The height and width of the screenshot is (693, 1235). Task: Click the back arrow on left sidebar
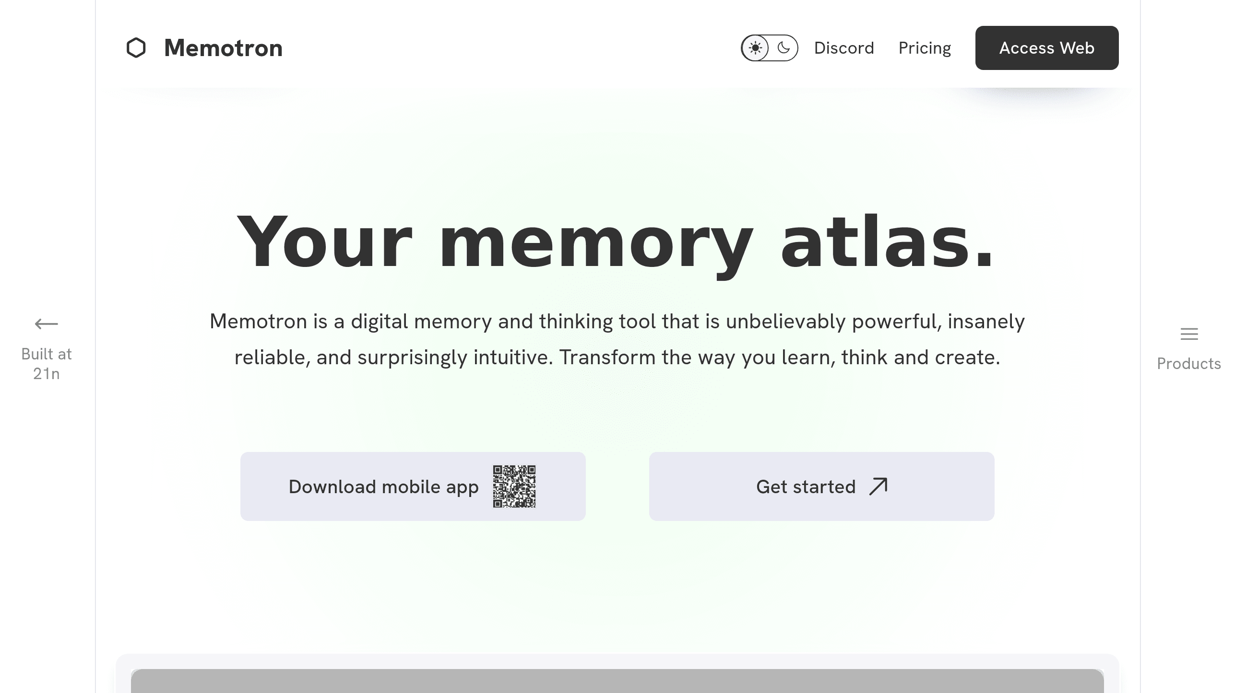pos(47,323)
